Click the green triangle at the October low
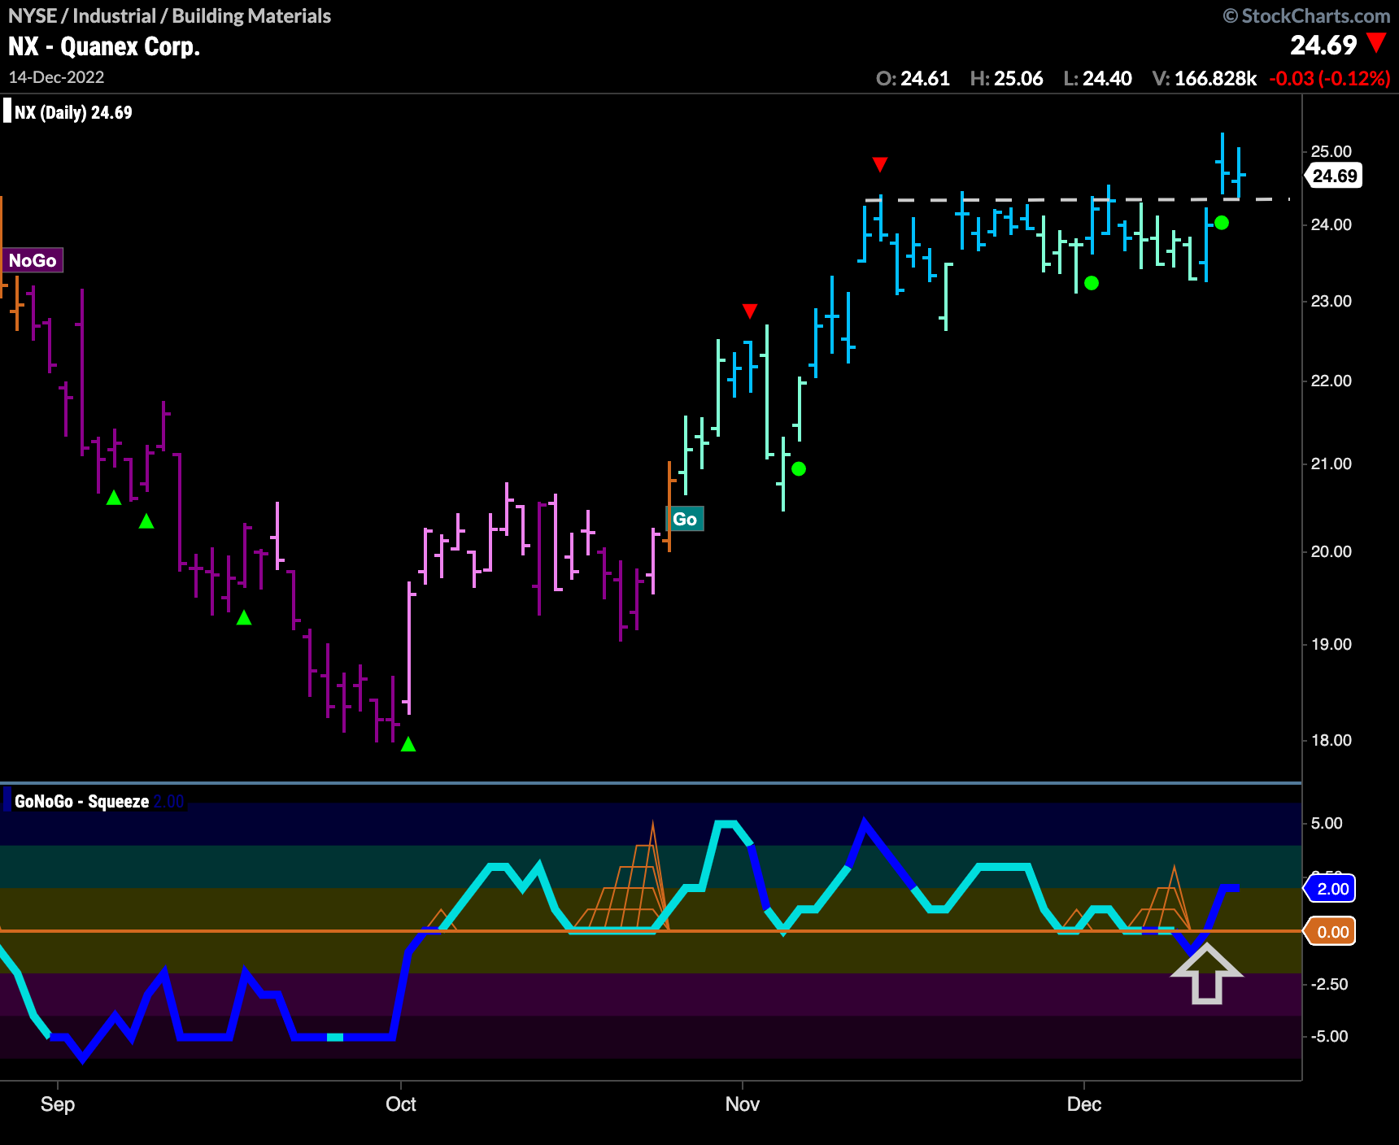 pos(408,744)
